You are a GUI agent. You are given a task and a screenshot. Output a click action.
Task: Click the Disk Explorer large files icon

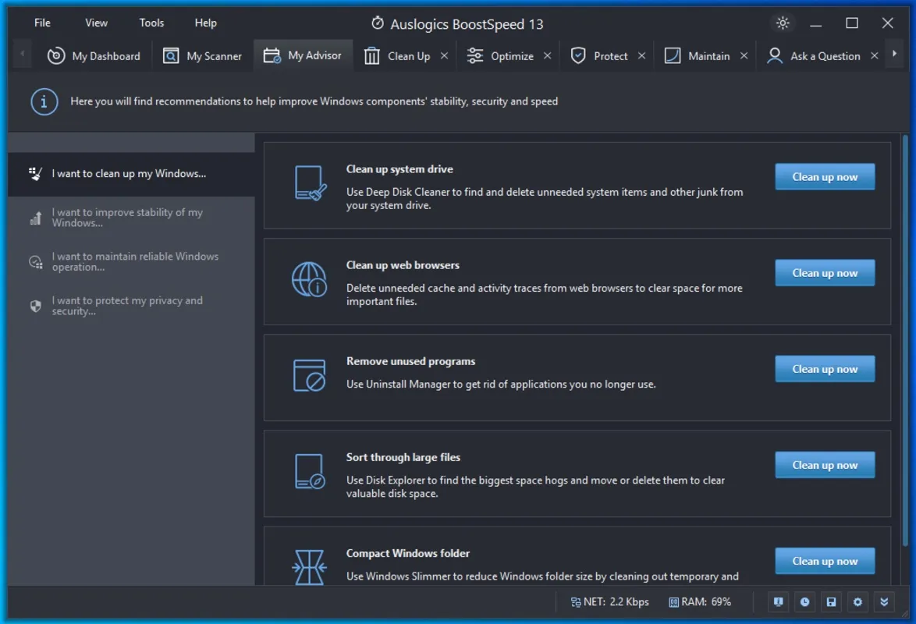(x=310, y=471)
